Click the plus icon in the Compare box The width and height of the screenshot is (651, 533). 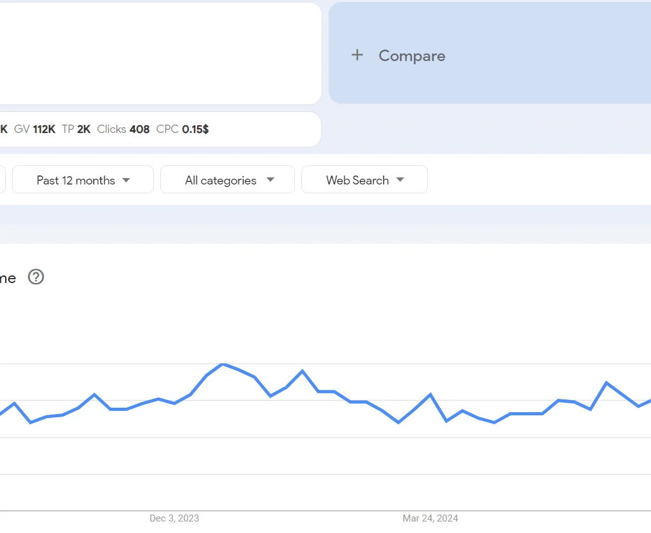pyautogui.click(x=357, y=55)
